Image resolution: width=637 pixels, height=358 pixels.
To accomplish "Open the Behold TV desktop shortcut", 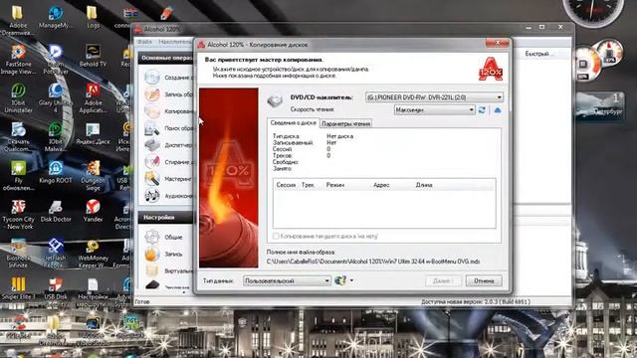I will [x=93, y=56].
